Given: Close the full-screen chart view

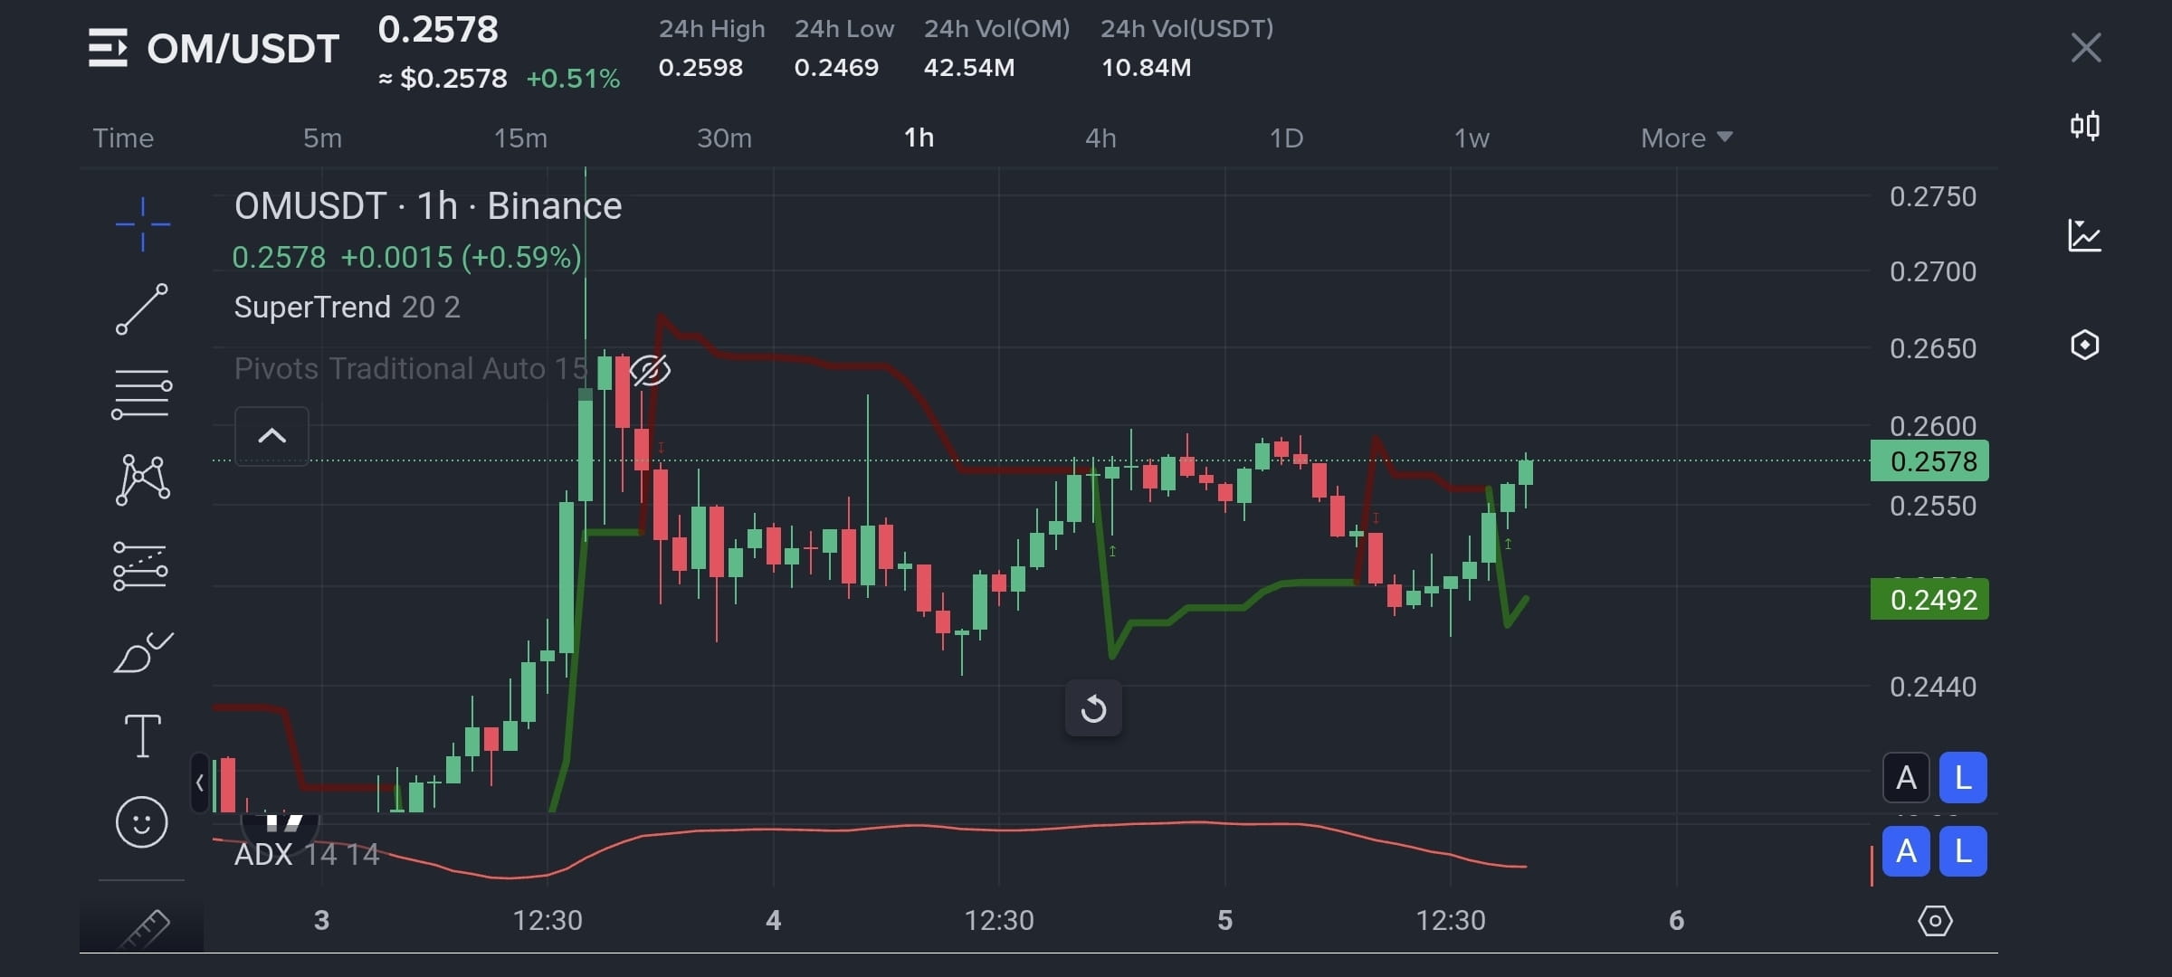Looking at the screenshot, I should (x=2086, y=47).
